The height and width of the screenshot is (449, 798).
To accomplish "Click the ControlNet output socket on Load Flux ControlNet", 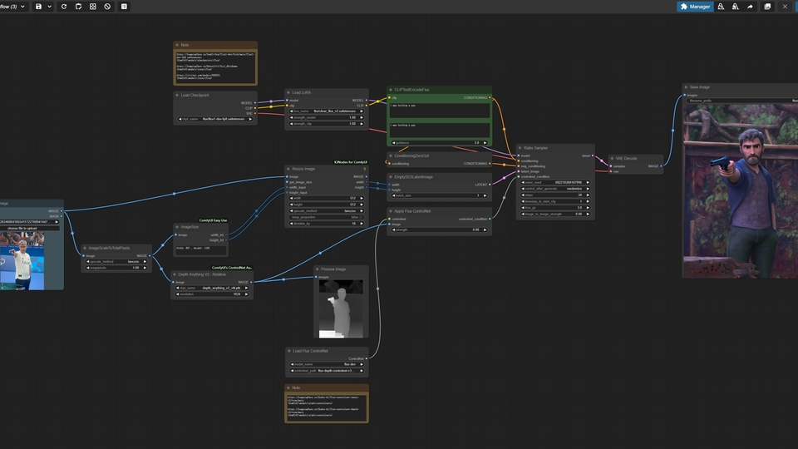I will 367,359.
